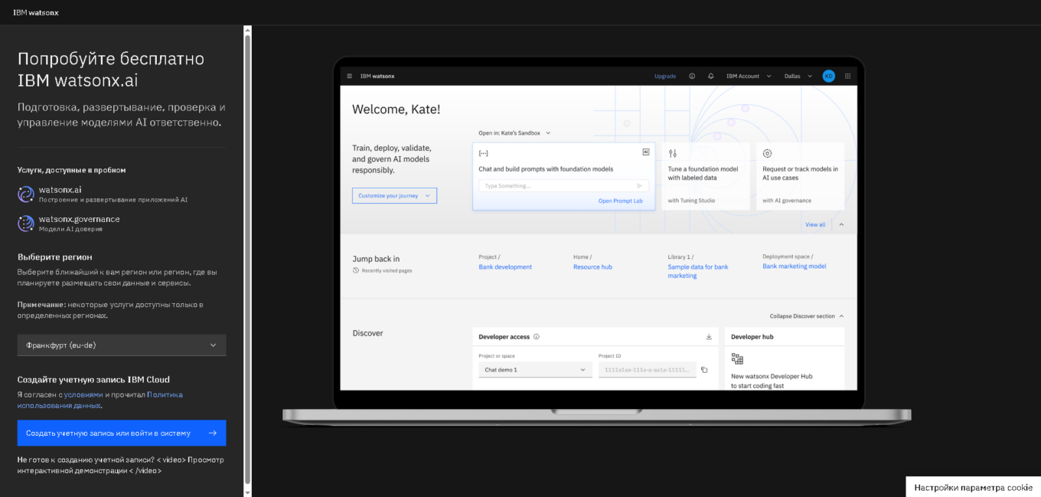Click the AI badge on prompt card
Screen dimensions: 1041x497
click(x=646, y=152)
